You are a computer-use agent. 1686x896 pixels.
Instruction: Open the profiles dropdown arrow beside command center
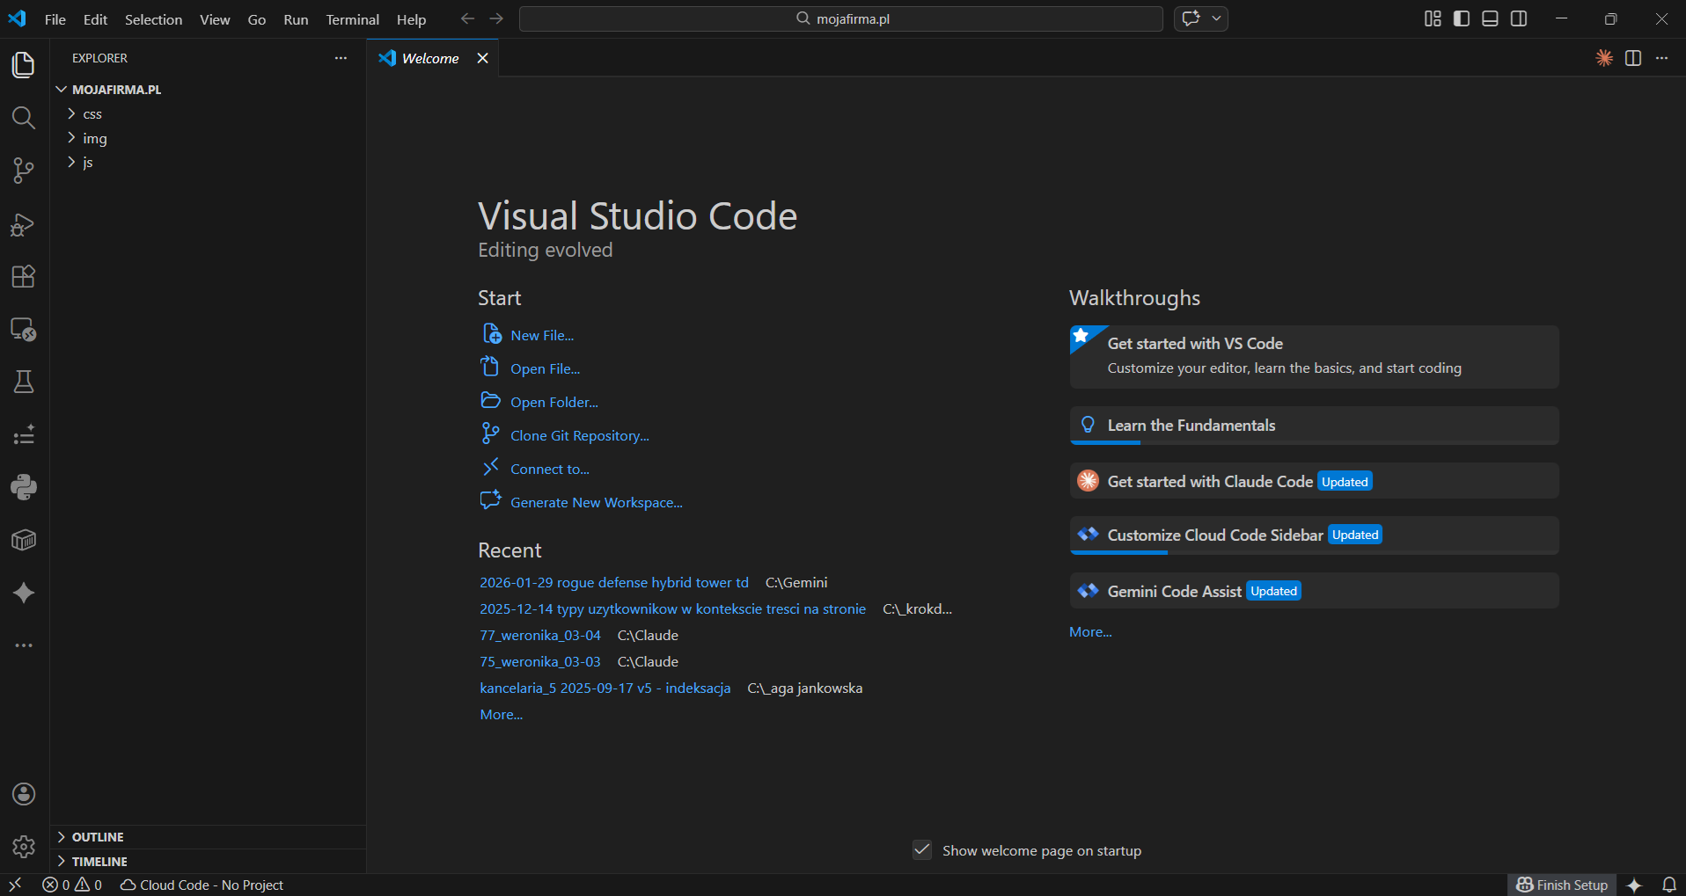coord(1216,18)
